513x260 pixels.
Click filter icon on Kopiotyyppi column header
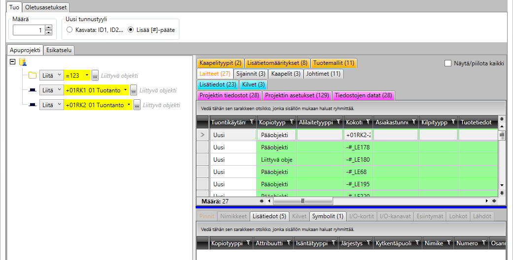pyautogui.click(x=291, y=122)
